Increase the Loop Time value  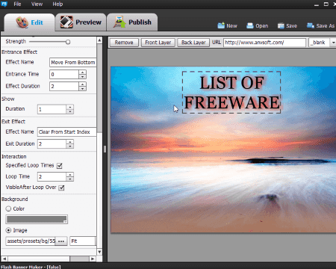[70, 174]
